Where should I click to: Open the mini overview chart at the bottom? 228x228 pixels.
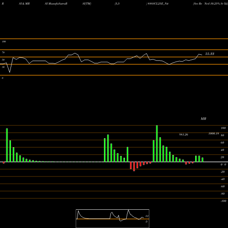pos(113,218)
